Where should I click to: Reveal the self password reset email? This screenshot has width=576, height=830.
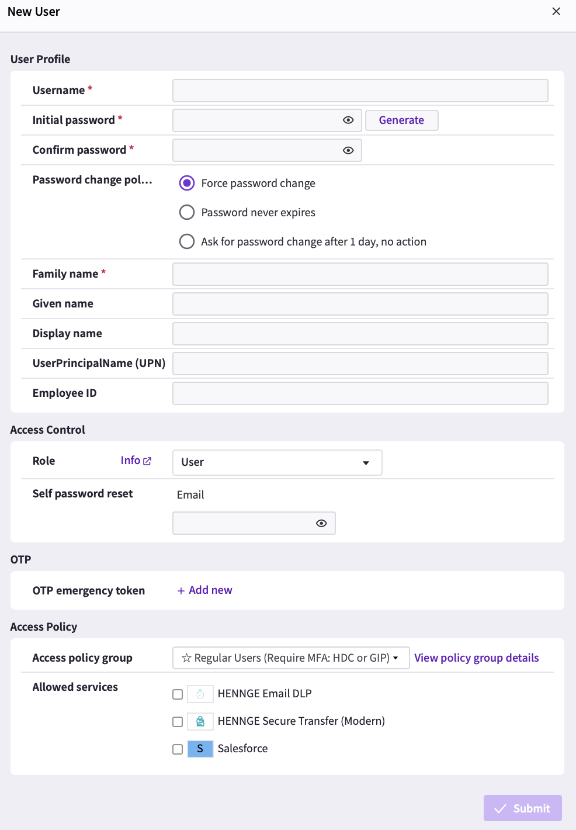click(x=321, y=523)
